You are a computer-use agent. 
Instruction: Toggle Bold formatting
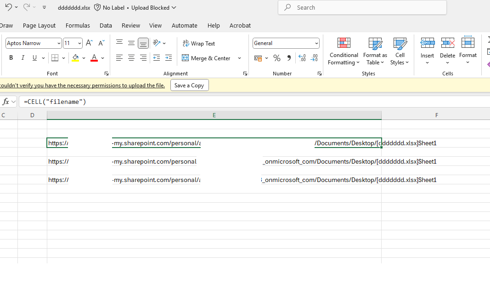pos(11,57)
